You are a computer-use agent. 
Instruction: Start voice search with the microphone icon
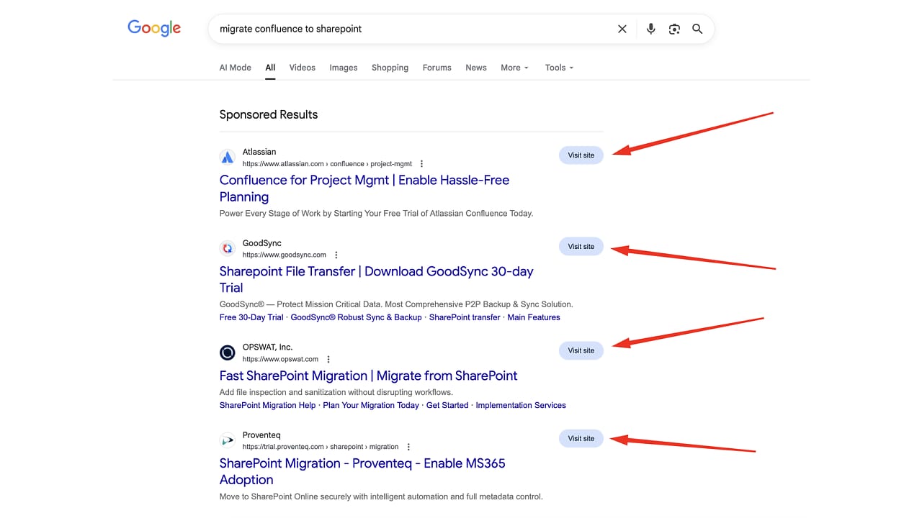(x=651, y=29)
